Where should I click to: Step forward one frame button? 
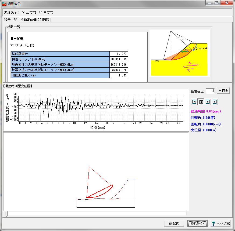[215, 102]
